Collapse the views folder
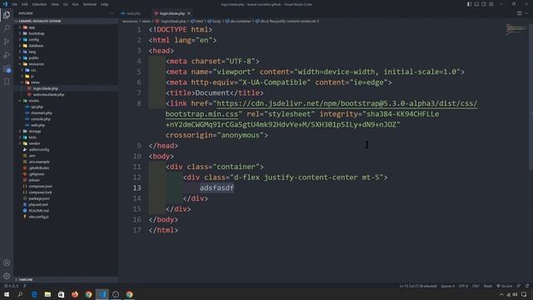 pos(35,82)
